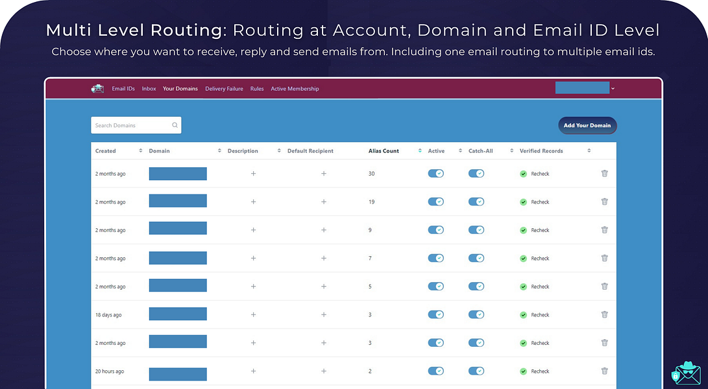Add description for the 20 hours ago domain
The width and height of the screenshot is (708, 389).
coord(253,371)
